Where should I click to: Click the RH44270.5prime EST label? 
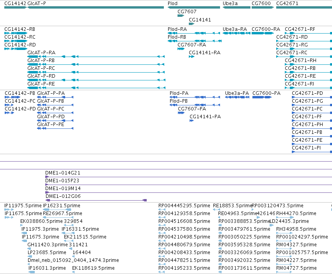296,214
